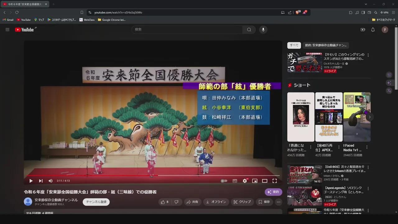Open the すべてのブックマーク folder
Image resolution: width=398 pixels, height=224 pixels.
coord(383,20)
